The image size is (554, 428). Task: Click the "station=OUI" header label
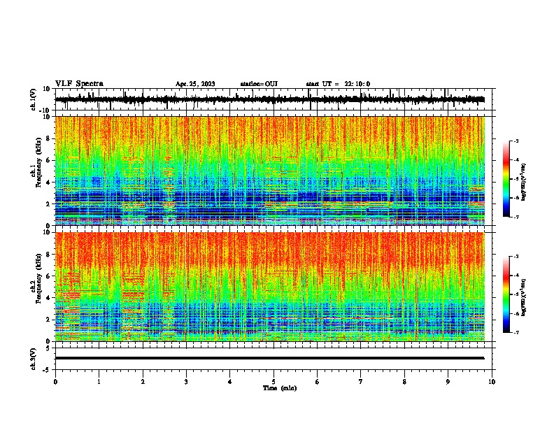[x=259, y=84]
